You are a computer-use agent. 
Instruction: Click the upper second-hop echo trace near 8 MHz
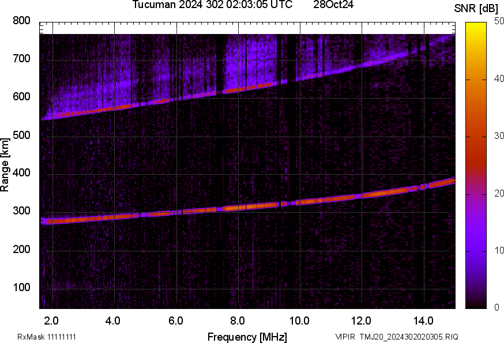point(238,90)
